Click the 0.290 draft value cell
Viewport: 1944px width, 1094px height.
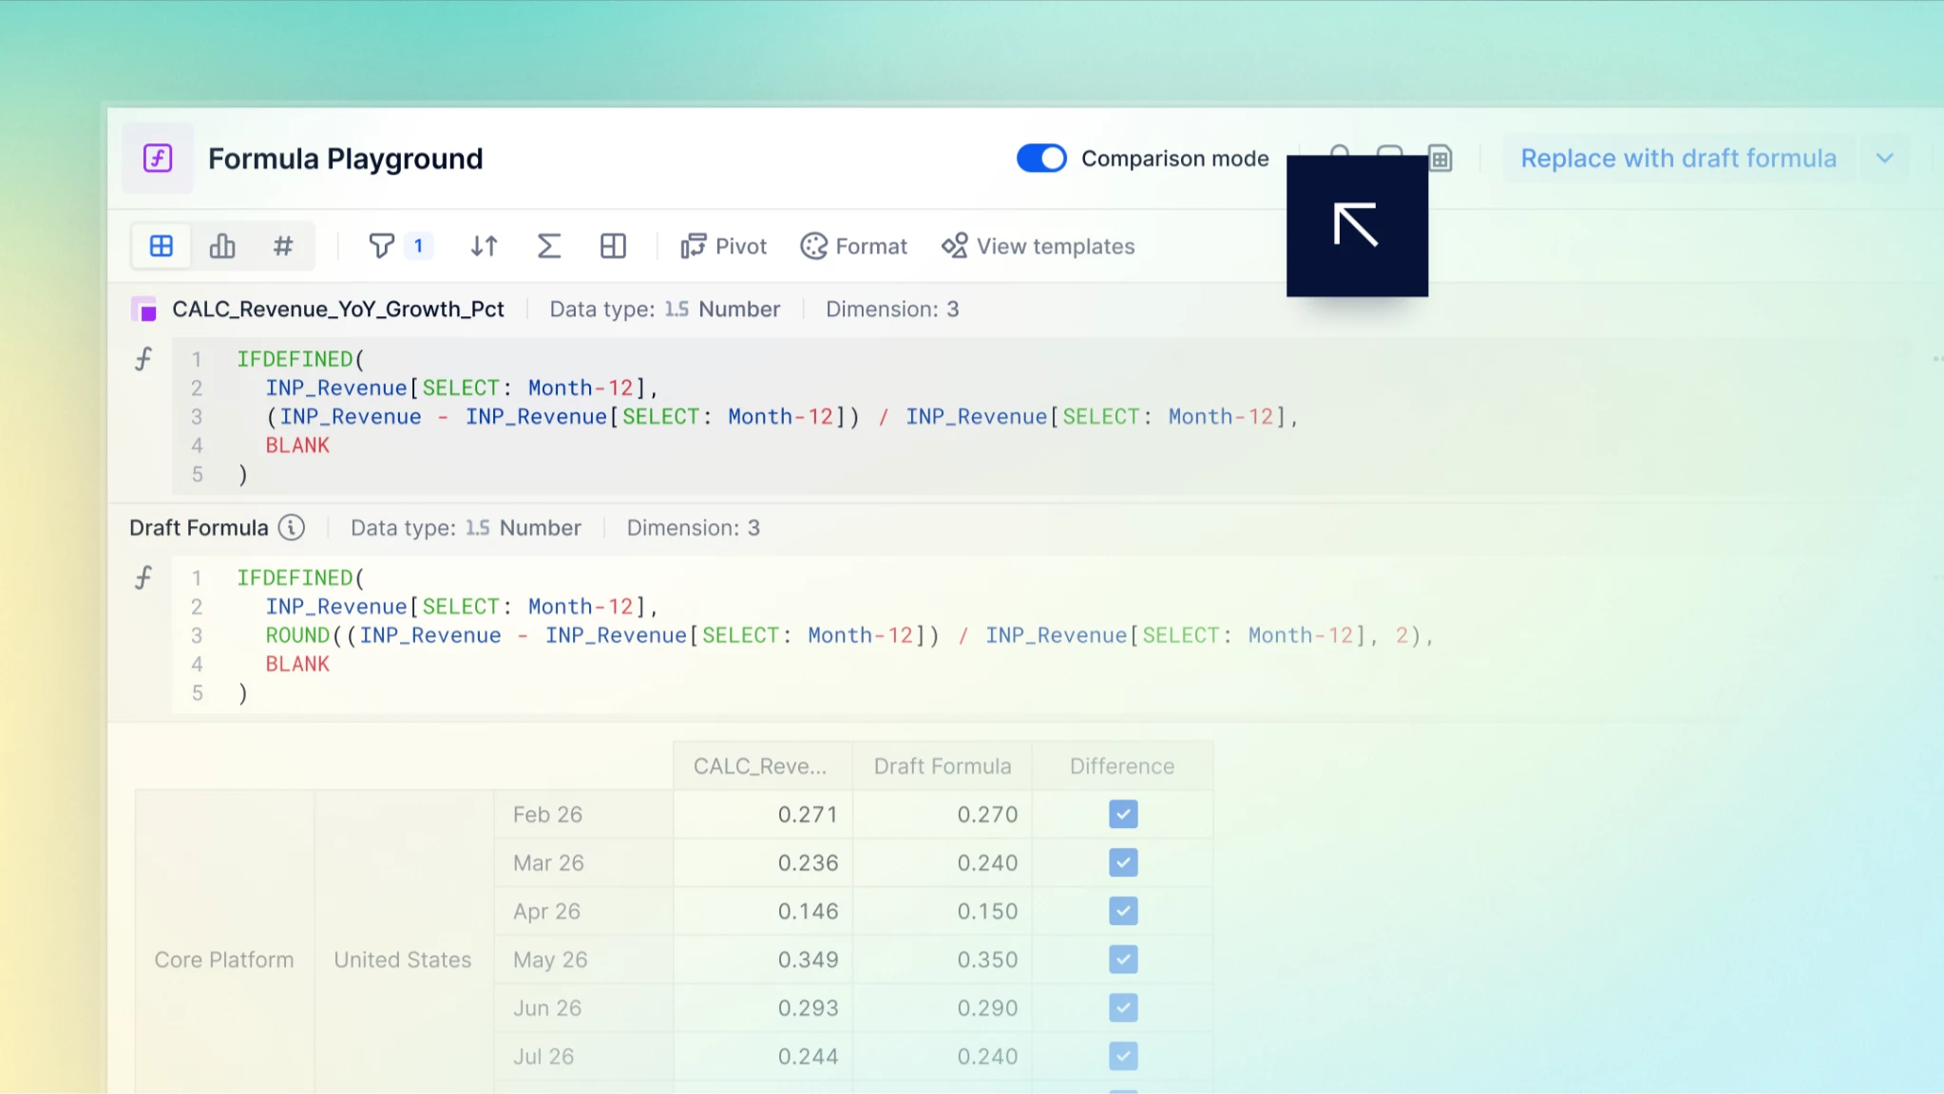pyautogui.click(x=943, y=1008)
